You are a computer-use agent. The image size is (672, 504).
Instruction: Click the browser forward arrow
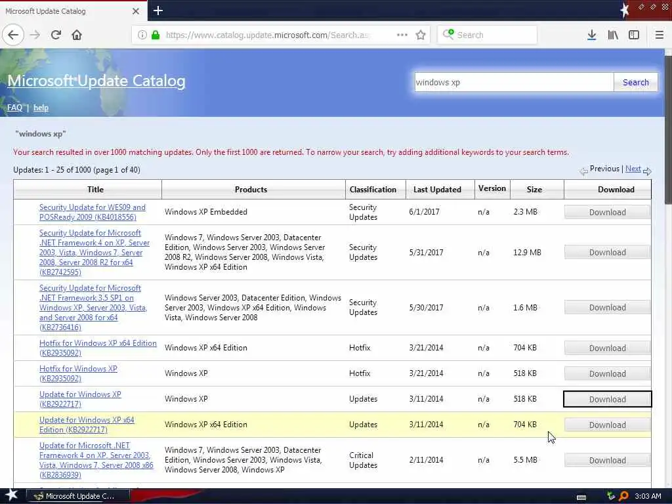(x=35, y=35)
